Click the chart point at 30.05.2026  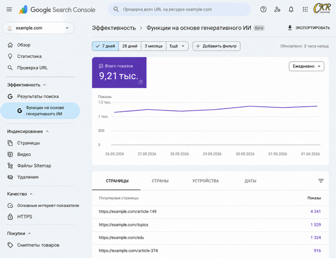pyautogui.click(x=249, y=106)
